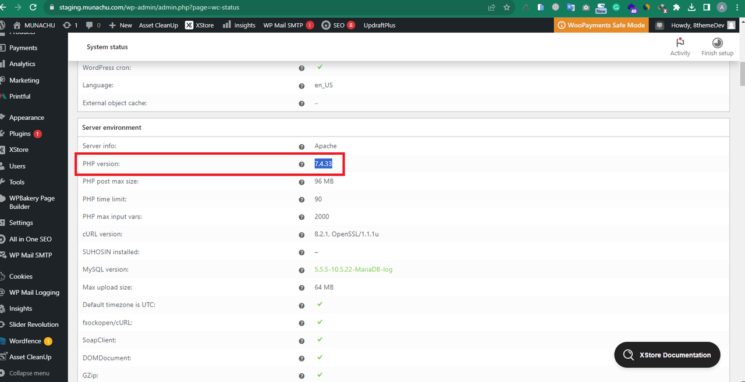745x382 pixels.
Task: Open the camera screenshot extension
Action: [586, 8]
